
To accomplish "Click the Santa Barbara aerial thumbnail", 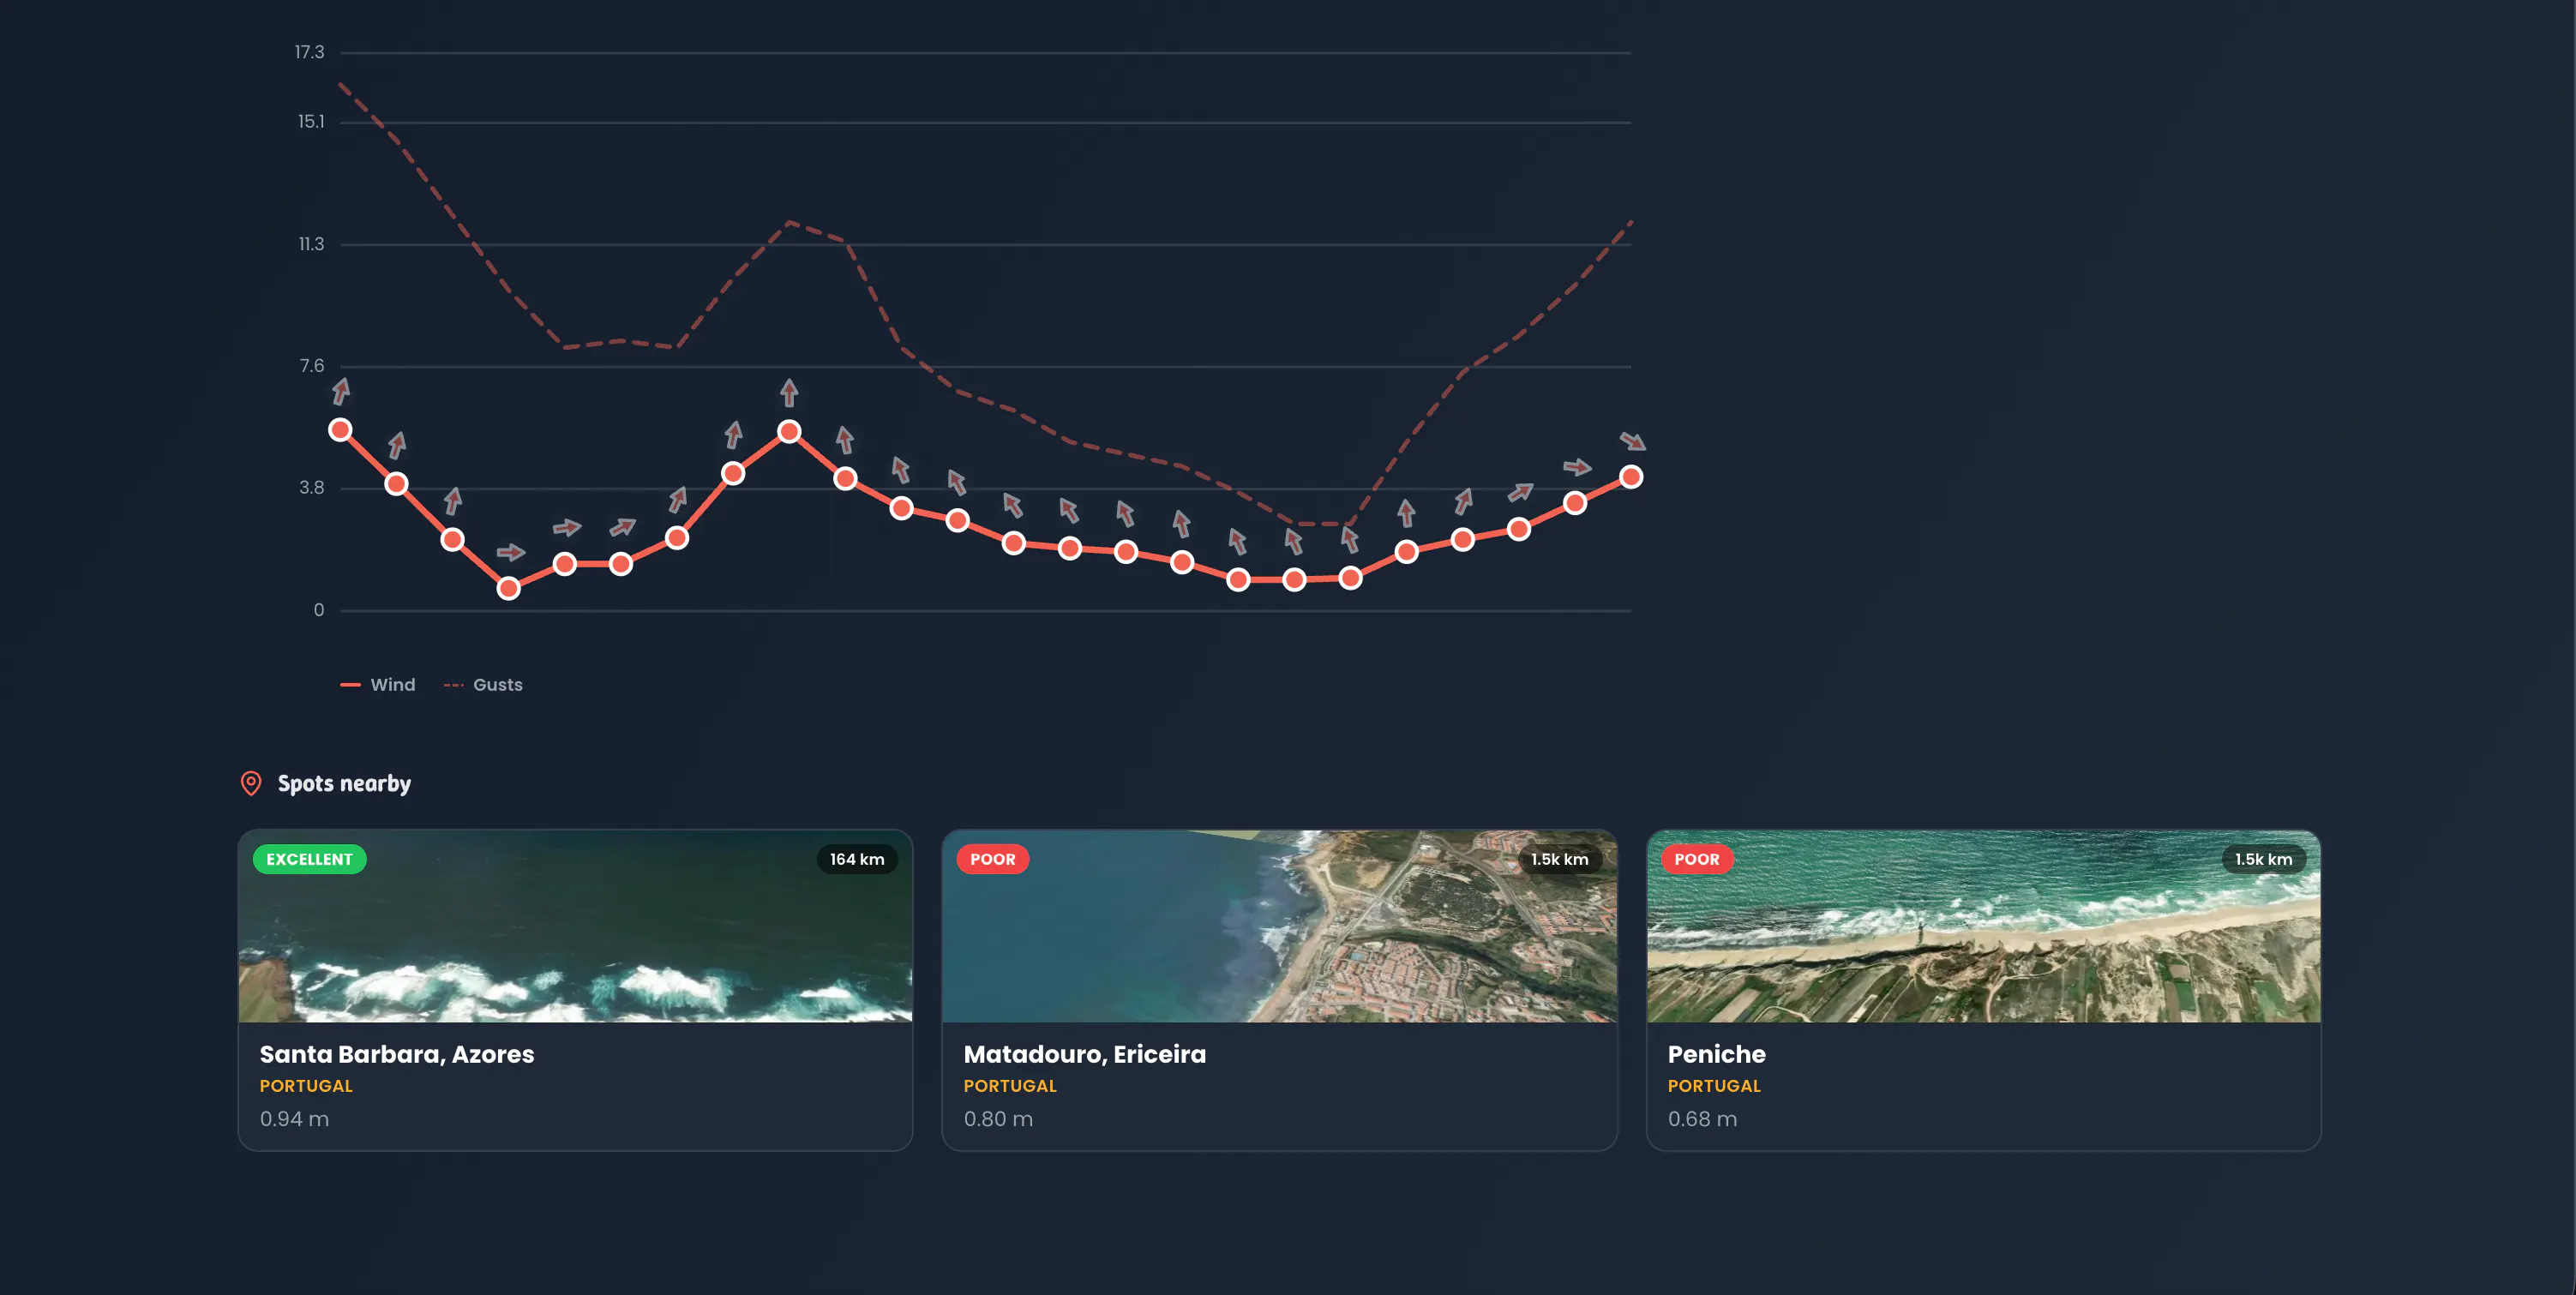I will [x=575, y=926].
